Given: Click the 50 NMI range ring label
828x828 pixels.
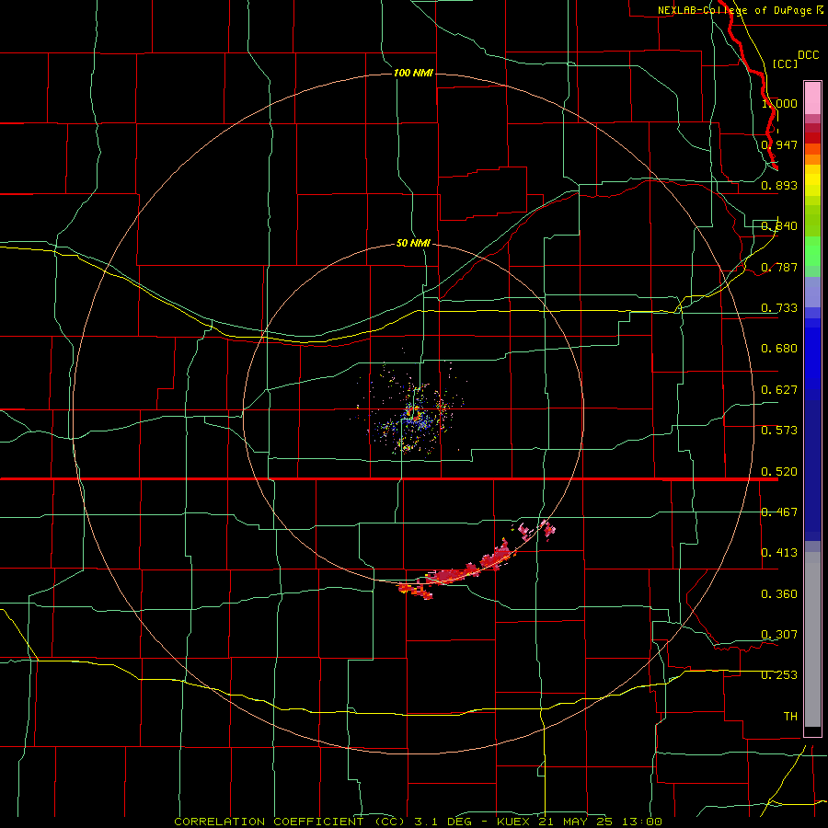Looking at the screenshot, I should pyautogui.click(x=413, y=243).
